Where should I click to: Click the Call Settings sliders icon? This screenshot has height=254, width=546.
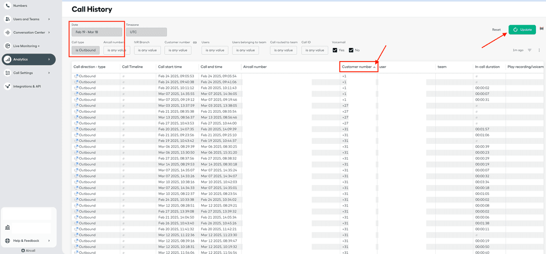pos(8,73)
